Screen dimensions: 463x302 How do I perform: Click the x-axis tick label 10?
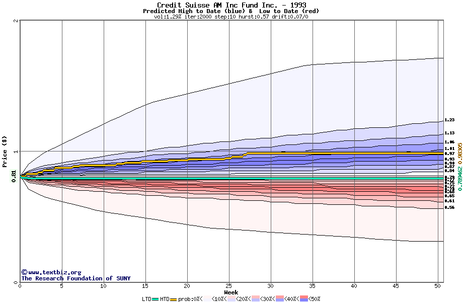coord(103,286)
